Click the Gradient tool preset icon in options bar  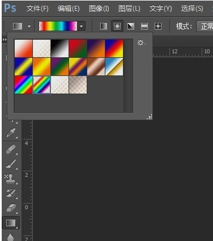pyautogui.click(x=18, y=26)
